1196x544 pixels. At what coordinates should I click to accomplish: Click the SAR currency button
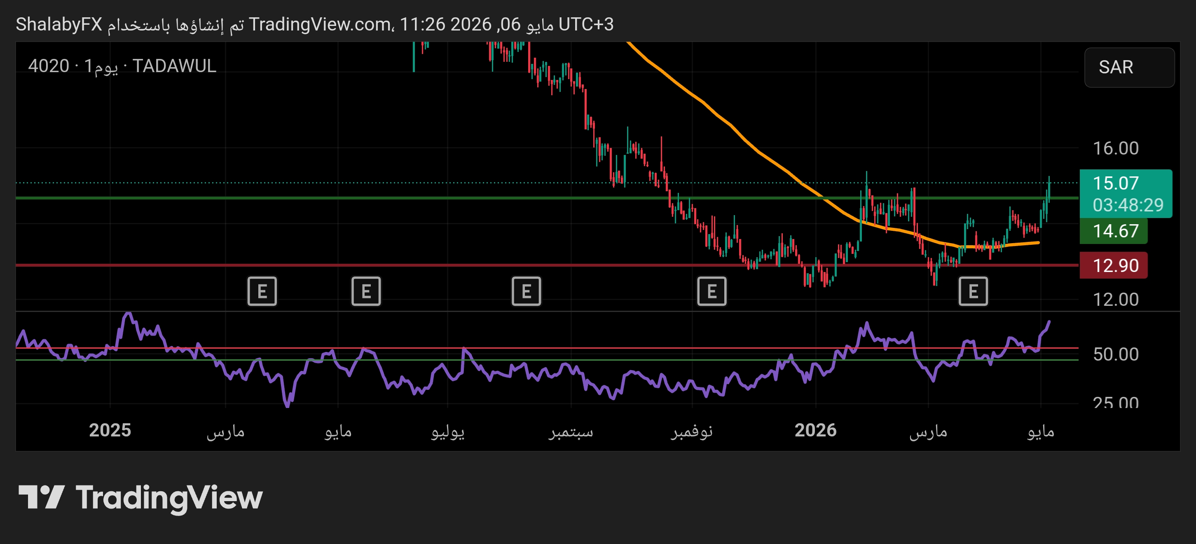tap(1129, 67)
